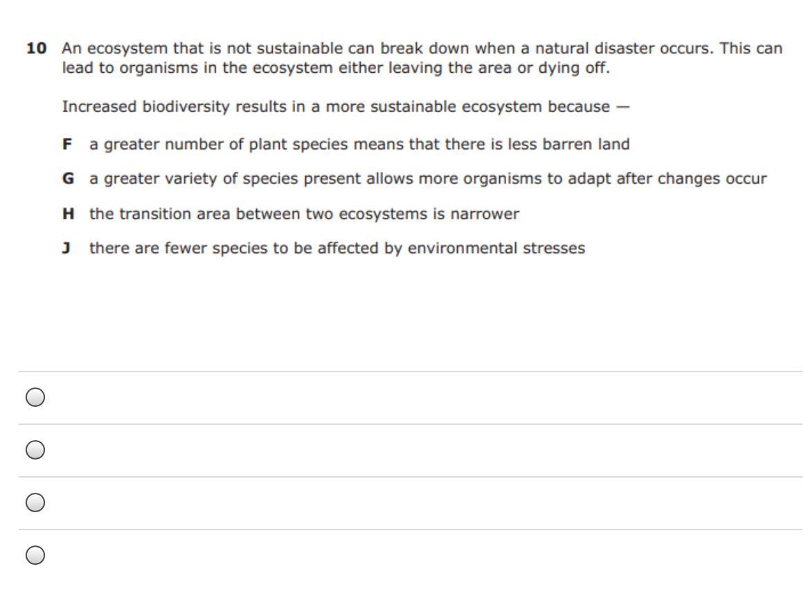Click the answer text about fewer species affected
The width and height of the screenshot is (806, 603).
337,248
